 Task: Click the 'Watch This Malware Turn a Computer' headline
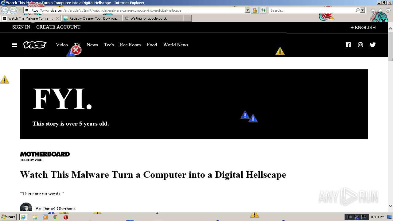point(153,175)
